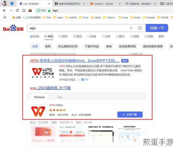Image resolution: width=173 pixels, height=148 pixels.
Task: Open the browser home page icon
Action: [x=24, y=11]
